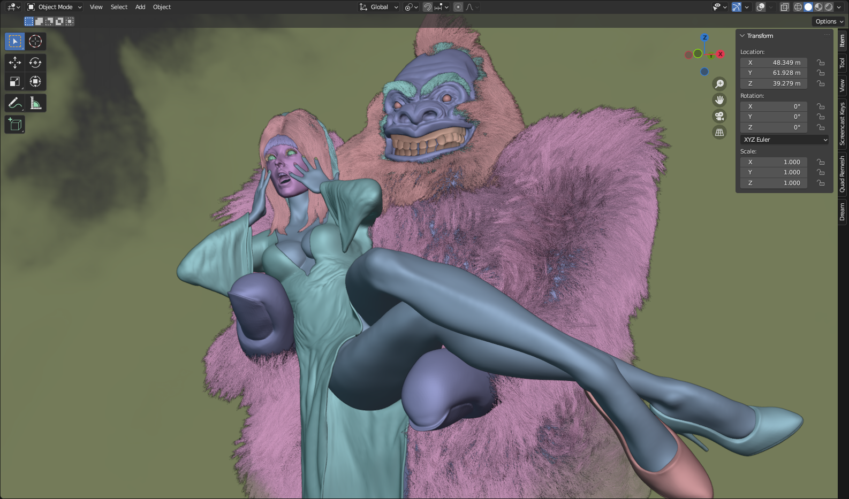This screenshot has width=849, height=499.
Task: Open the Screencast Keys sidebar tab
Action: pyautogui.click(x=843, y=124)
